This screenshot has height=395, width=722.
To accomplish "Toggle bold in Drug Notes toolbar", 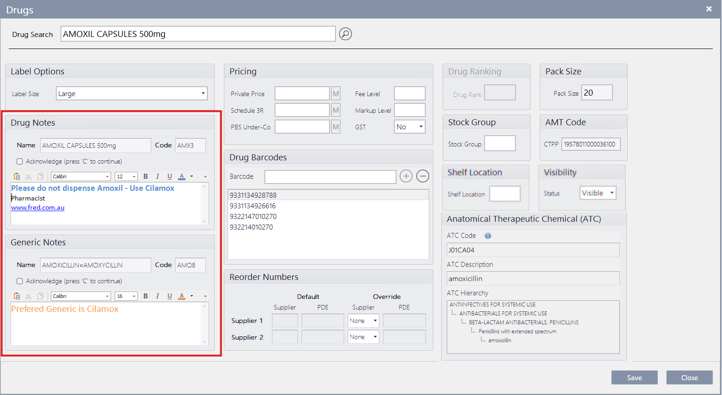I will 145,176.
